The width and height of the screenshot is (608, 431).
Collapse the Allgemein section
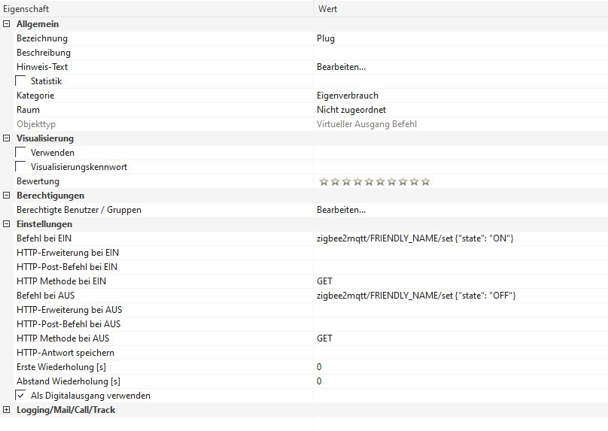tap(7, 24)
